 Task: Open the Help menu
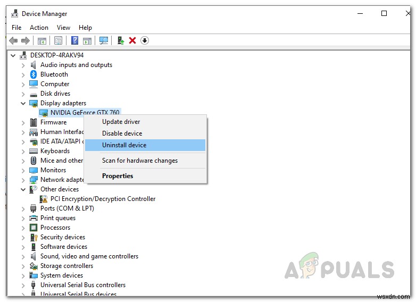(85, 28)
